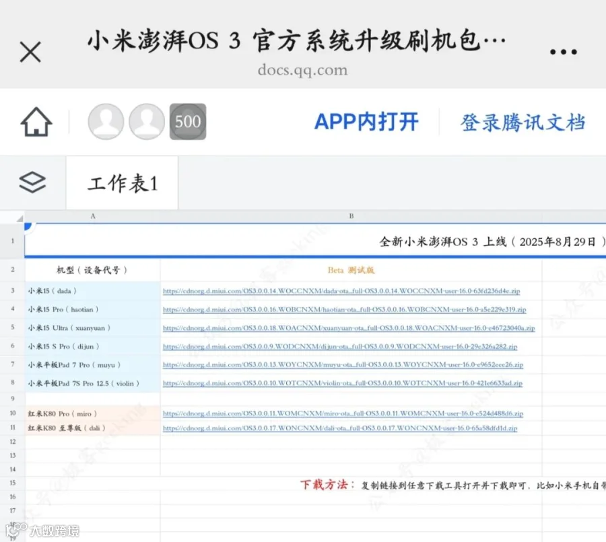Select row 15 header
Screen dimensions: 606x542
12,483
